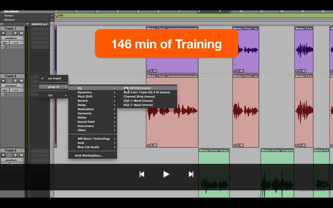Open Track 2 automation mode read selector
The image size is (333, 208).
click(x=17, y=90)
